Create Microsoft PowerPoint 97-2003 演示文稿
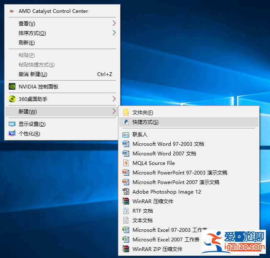 tap(189, 172)
